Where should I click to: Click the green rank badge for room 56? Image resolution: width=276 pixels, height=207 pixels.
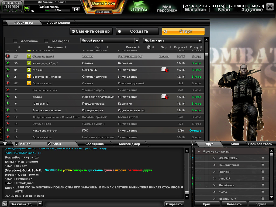pyautogui.click(x=29, y=63)
